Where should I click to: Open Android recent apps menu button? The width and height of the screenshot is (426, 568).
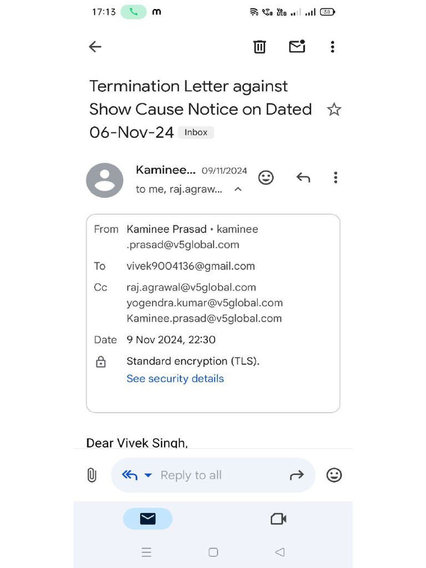[146, 552]
